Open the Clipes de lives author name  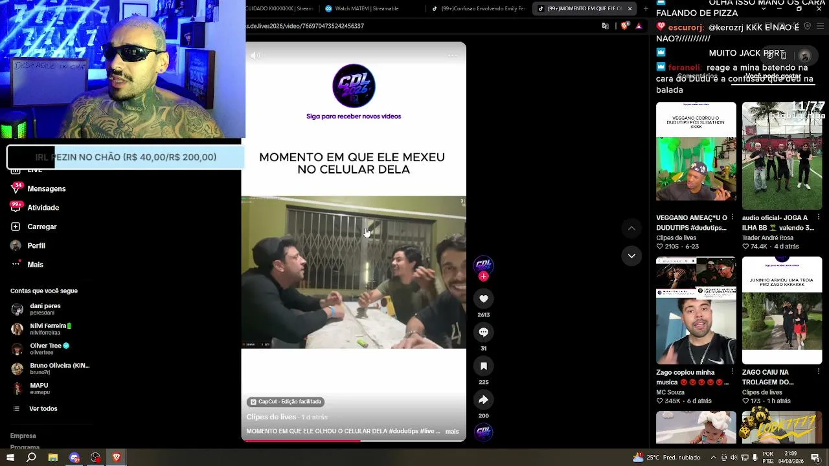tap(271, 417)
